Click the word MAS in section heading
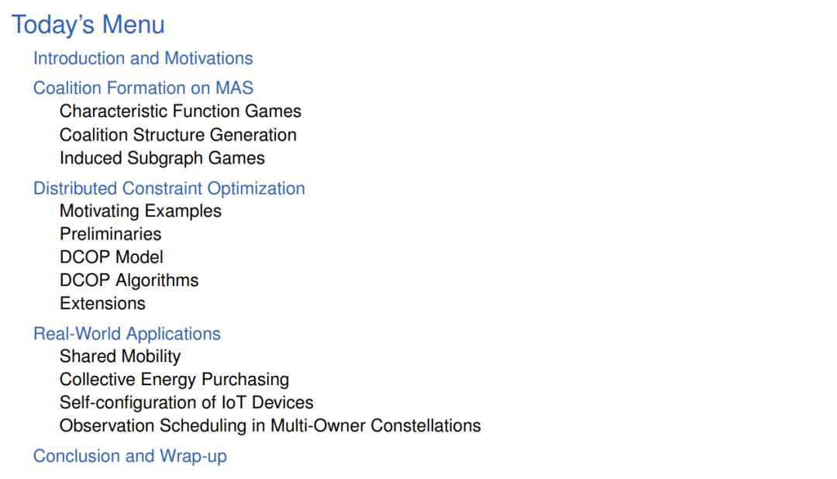This screenshot has height=479, width=837. [x=234, y=88]
